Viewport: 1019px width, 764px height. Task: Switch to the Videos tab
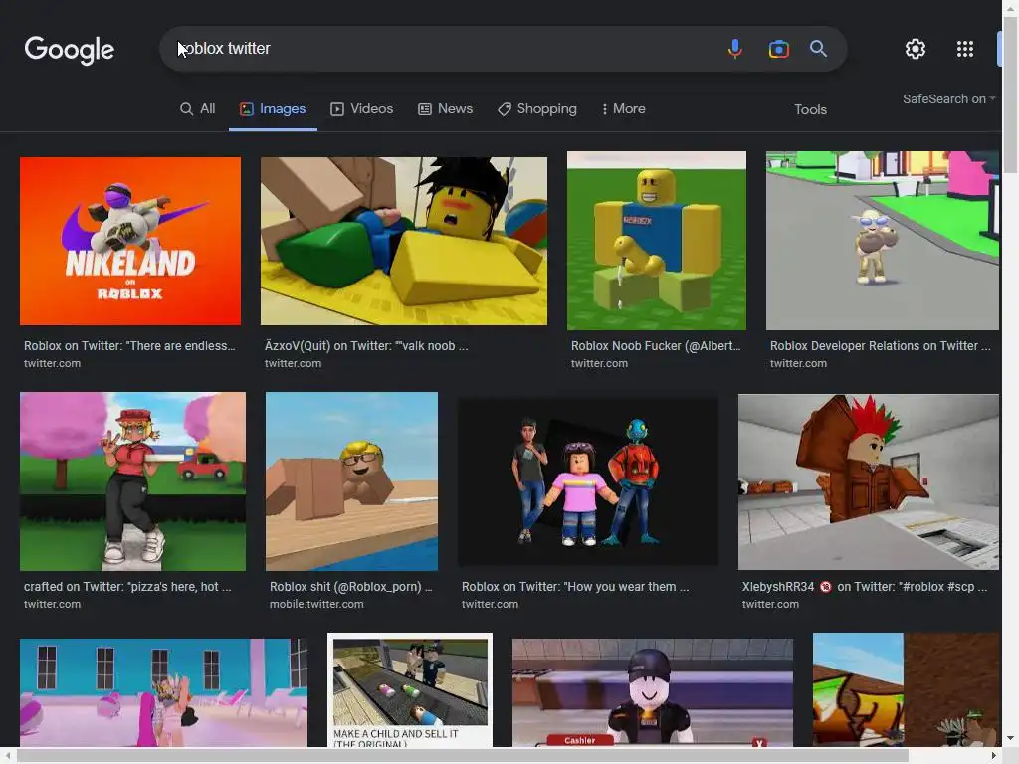(x=362, y=109)
